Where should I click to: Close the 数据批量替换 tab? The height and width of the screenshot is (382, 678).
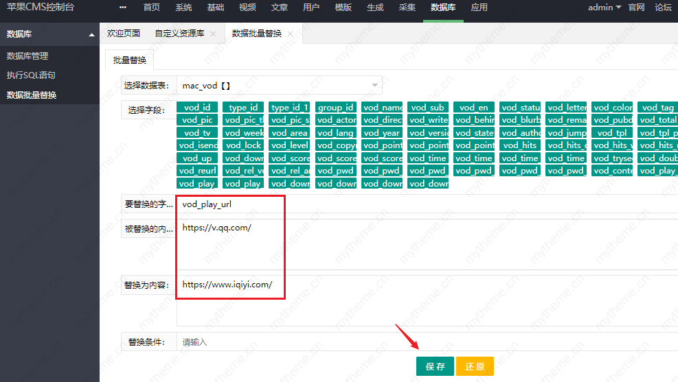290,34
